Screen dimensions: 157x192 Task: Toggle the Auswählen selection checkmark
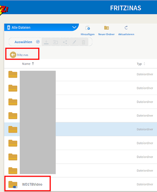pyautogui.click(x=38, y=42)
